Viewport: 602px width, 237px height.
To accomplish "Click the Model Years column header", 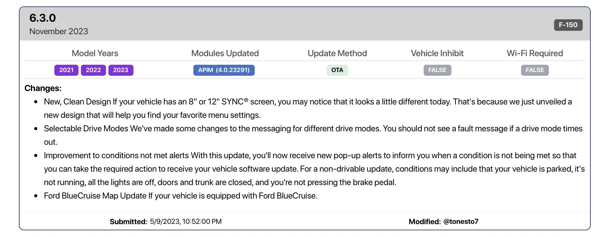I will pyautogui.click(x=95, y=53).
